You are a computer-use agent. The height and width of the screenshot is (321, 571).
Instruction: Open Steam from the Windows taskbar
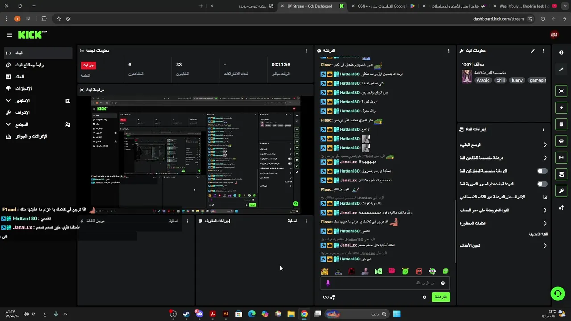[x=186, y=314]
